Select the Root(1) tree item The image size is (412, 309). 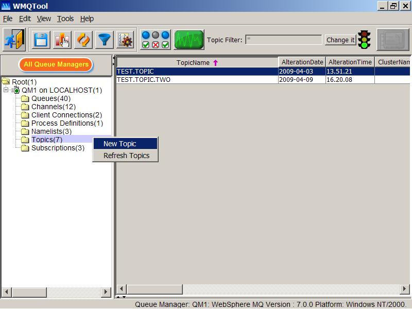(x=24, y=82)
